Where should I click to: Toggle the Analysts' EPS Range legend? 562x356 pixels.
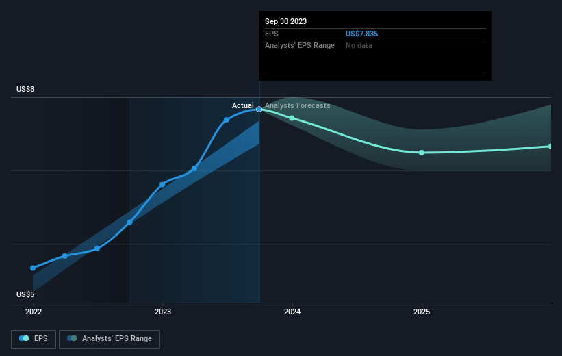click(110, 339)
